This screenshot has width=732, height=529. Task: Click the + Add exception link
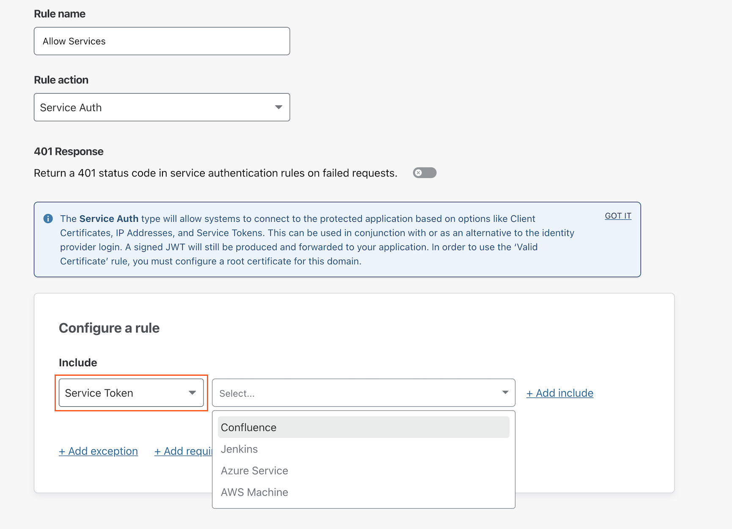[x=98, y=451]
